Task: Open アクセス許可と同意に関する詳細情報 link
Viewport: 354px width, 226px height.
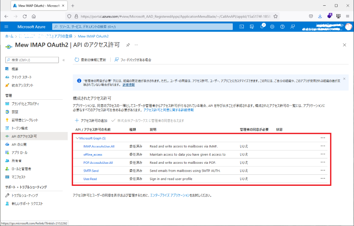Action: (x=169, y=110)
